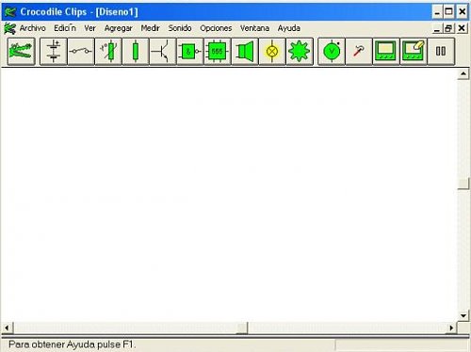This screenshot has height=352, width=471.
Task: Pick the green gear mechanical components icon
Action: click(x=300, y=52)
